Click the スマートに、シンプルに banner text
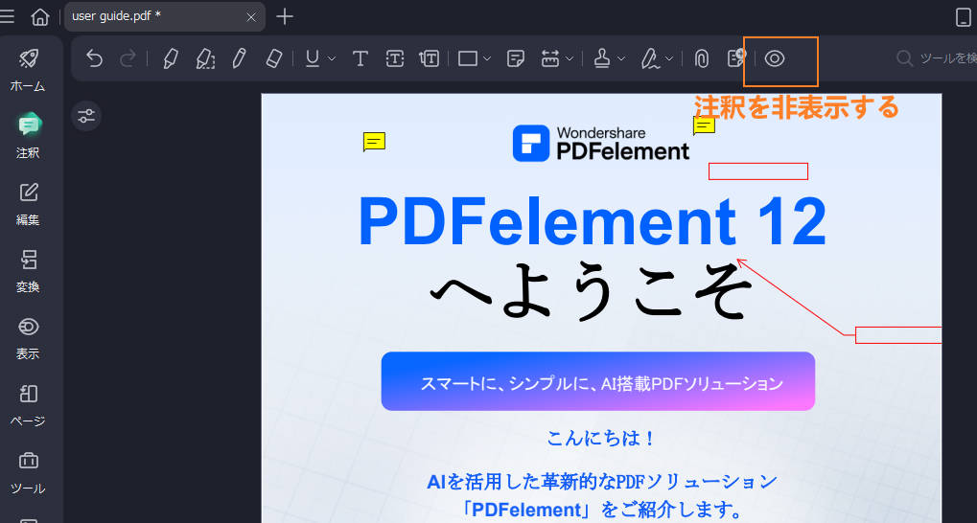977x523 pixels. pos(601,384)
